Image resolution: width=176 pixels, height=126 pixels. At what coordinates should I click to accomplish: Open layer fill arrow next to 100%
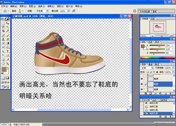point(173,72)
